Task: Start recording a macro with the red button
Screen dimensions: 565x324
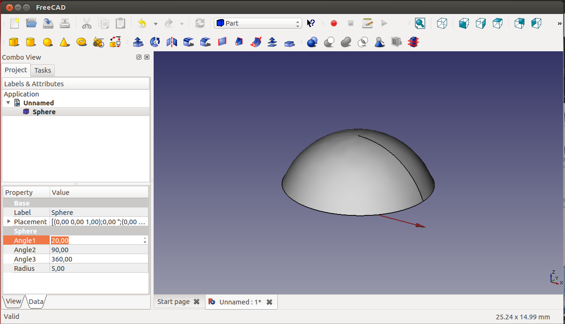Action: pyautogui.click(x=334, y=23)
